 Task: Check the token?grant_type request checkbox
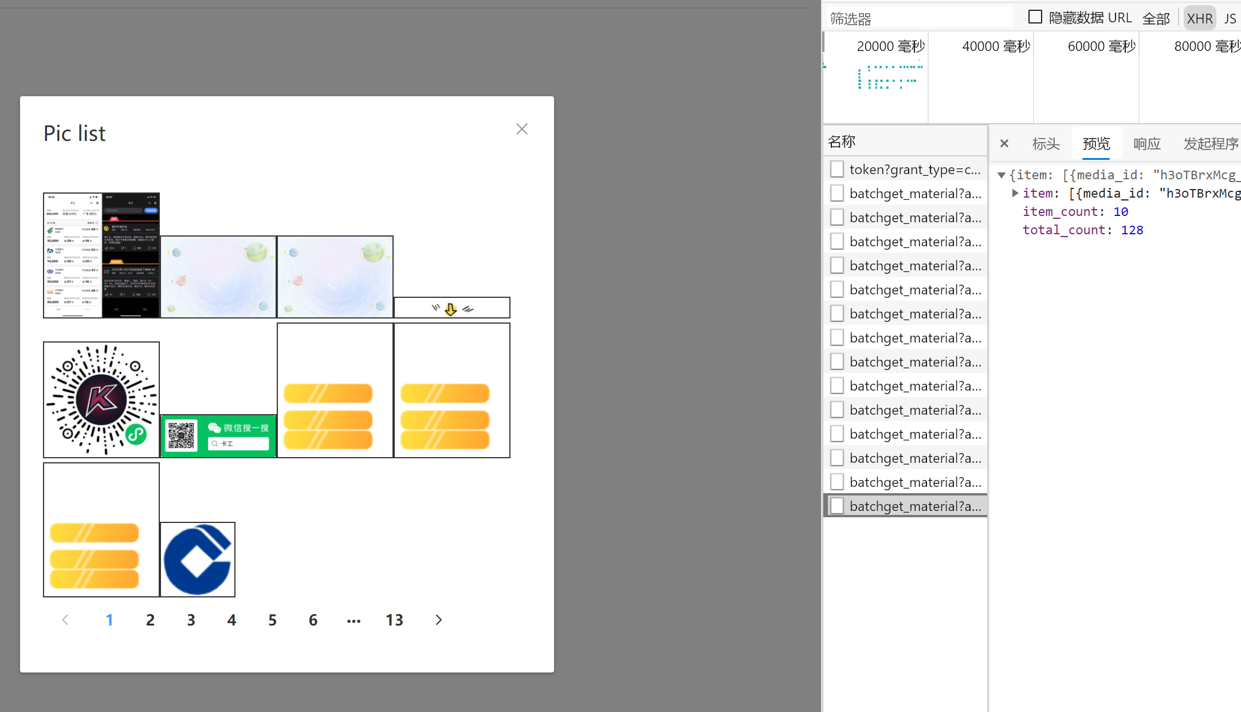tap(837, 169)
